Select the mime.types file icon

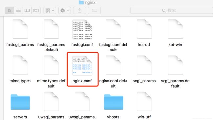coord(20,65)
